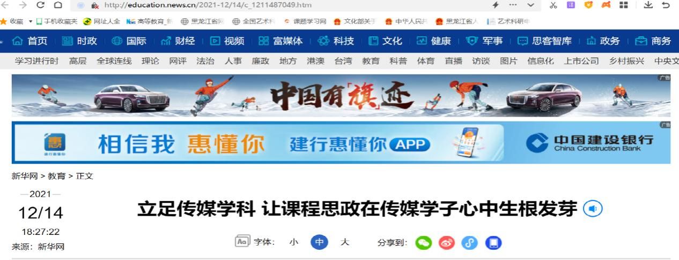Open the downloads arrow icon
The image size is (679, 260).
(x=647, y=5)
